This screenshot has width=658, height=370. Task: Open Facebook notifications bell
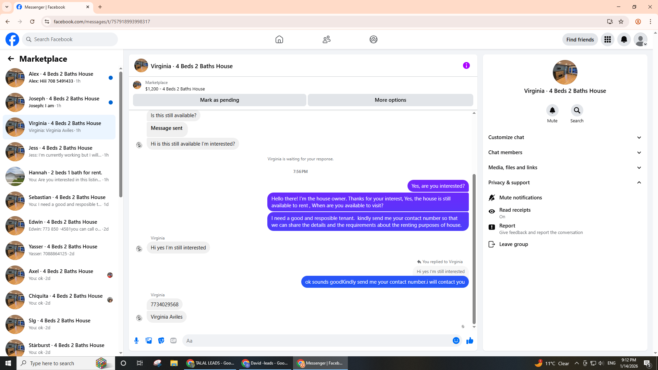(x=624, y=39)
